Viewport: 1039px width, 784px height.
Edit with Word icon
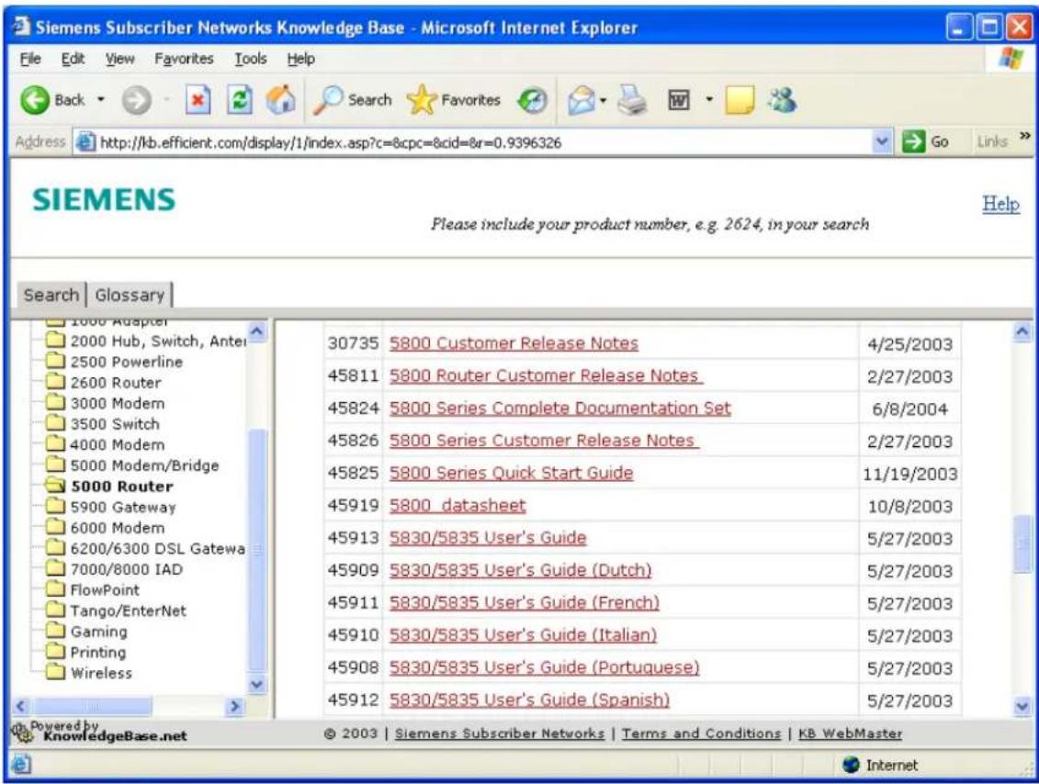pyautogui.click(x=679, y=101)
